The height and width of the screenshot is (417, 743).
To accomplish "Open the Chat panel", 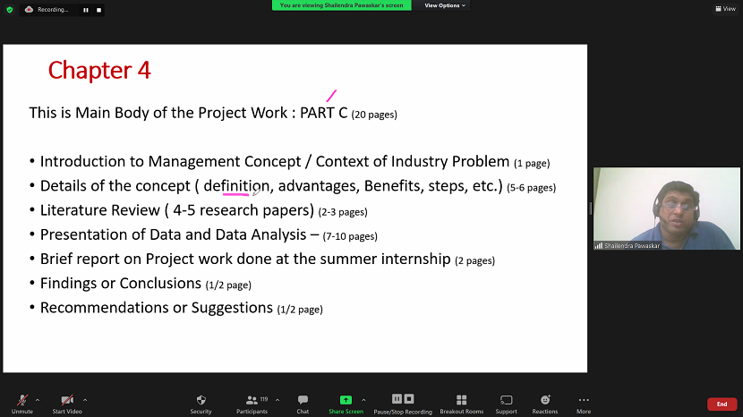I will click(303, 401).
